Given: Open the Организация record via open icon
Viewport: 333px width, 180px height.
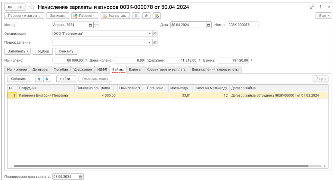Looking at the screenshot, I should [x=155, y=33].
